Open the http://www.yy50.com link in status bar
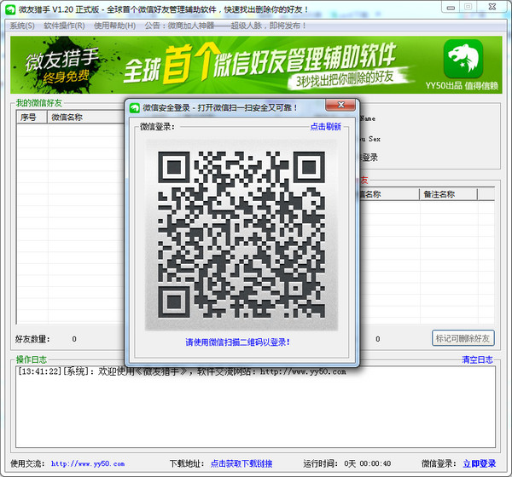The height and width of the screenshot is (477, 512). point(88,463)
